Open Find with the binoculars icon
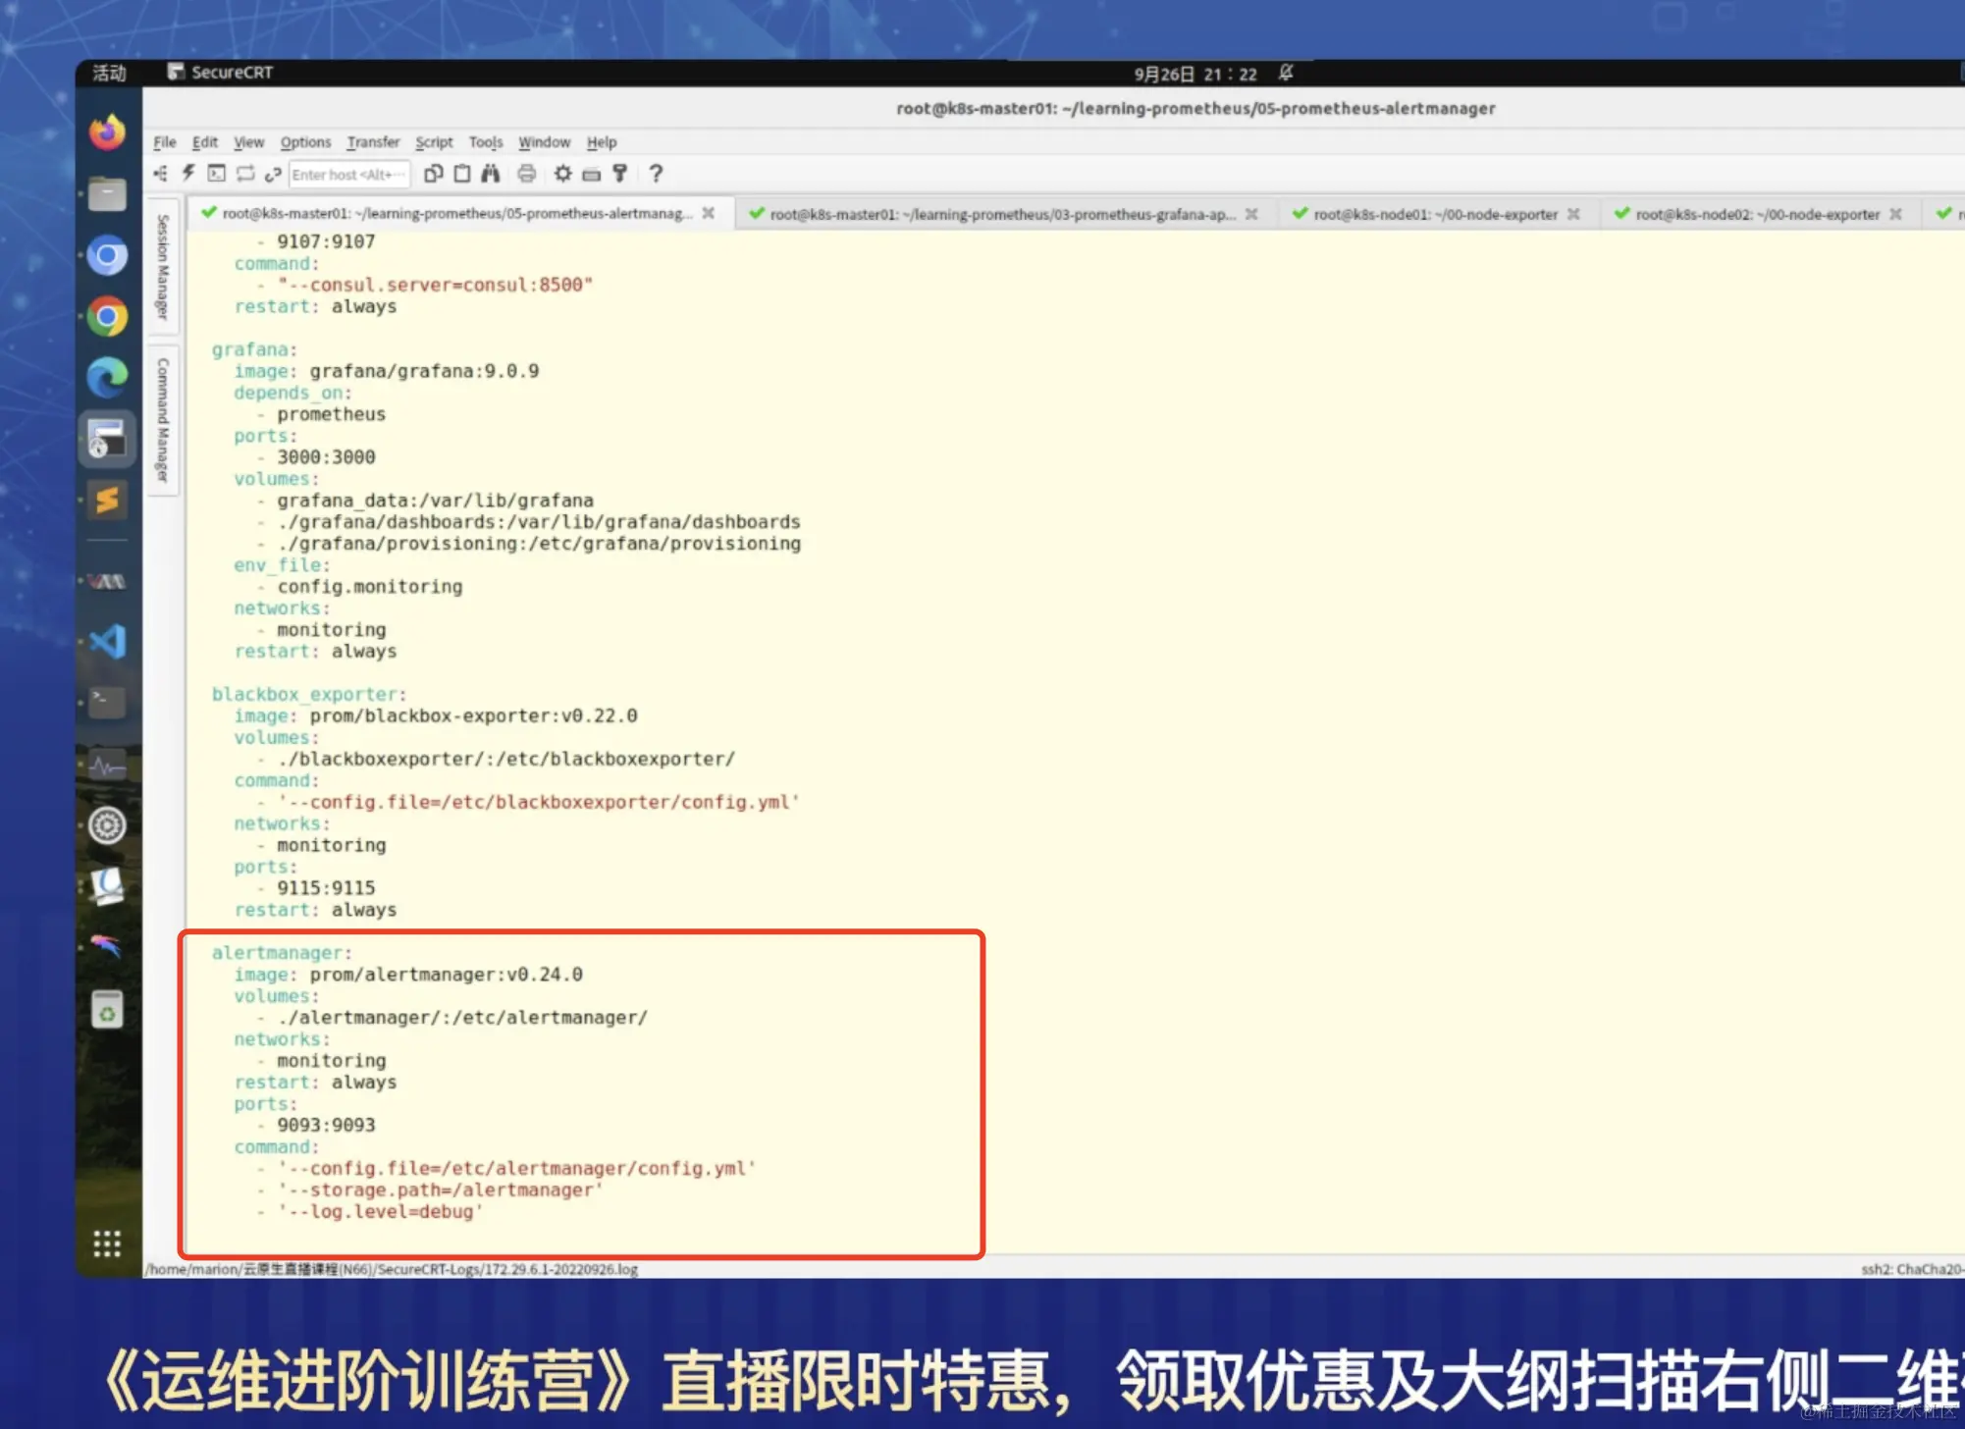 click(491, 174)
